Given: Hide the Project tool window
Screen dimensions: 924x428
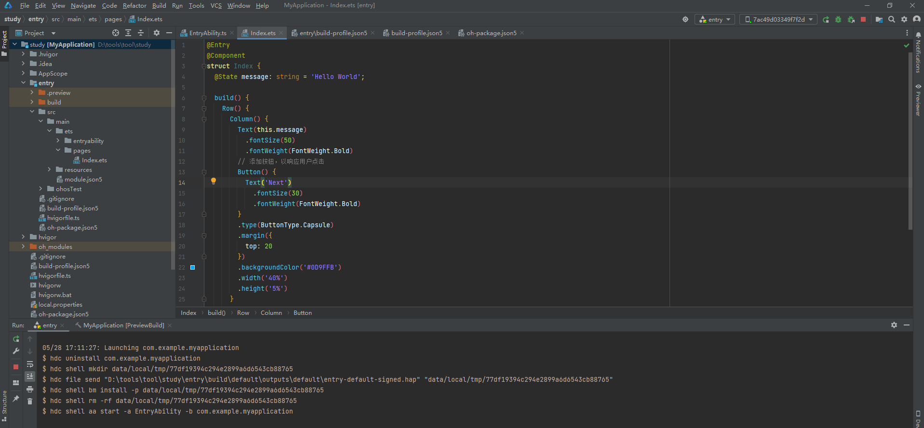Looking at the screenshot, I should pos(169,33).
